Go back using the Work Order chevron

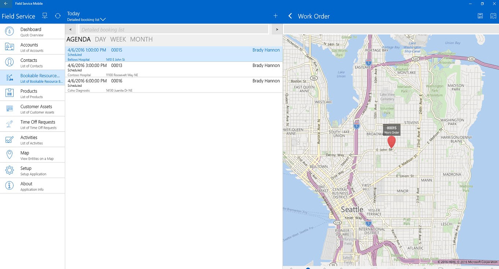pyautogui.click(x=290, y=16)
